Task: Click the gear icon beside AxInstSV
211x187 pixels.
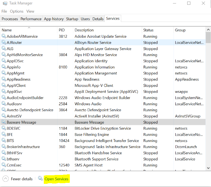Action: pos(4,116)
